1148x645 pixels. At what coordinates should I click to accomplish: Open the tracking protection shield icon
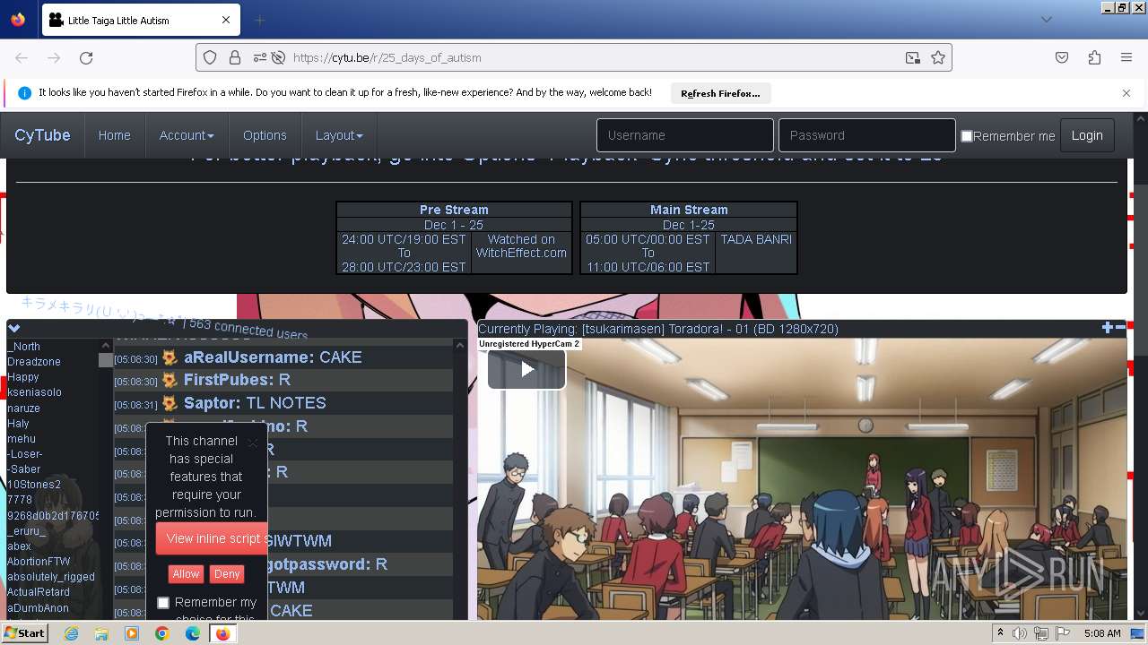pyautogui.click(x=210, y=57)
